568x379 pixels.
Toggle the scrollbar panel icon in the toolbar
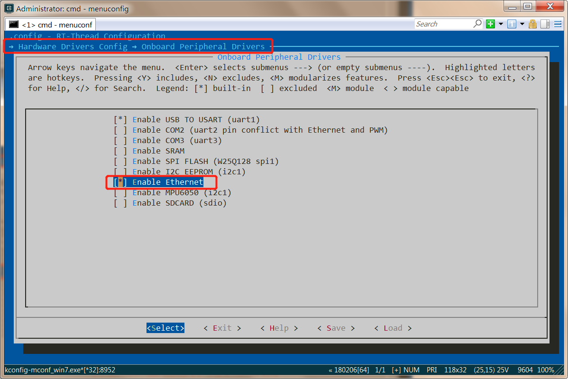click(x=545, y=24)
